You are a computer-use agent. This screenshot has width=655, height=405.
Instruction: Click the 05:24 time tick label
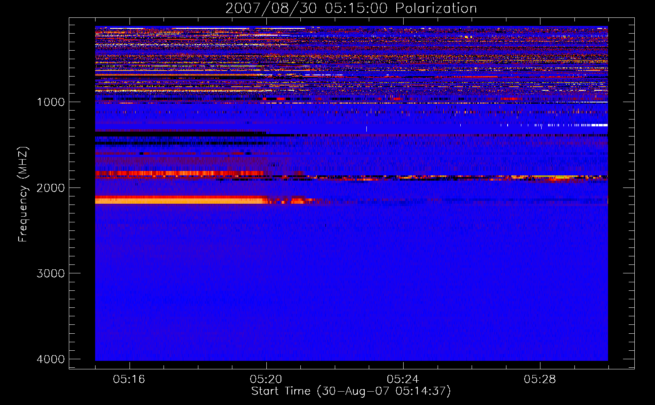click(x=403, y=379)
